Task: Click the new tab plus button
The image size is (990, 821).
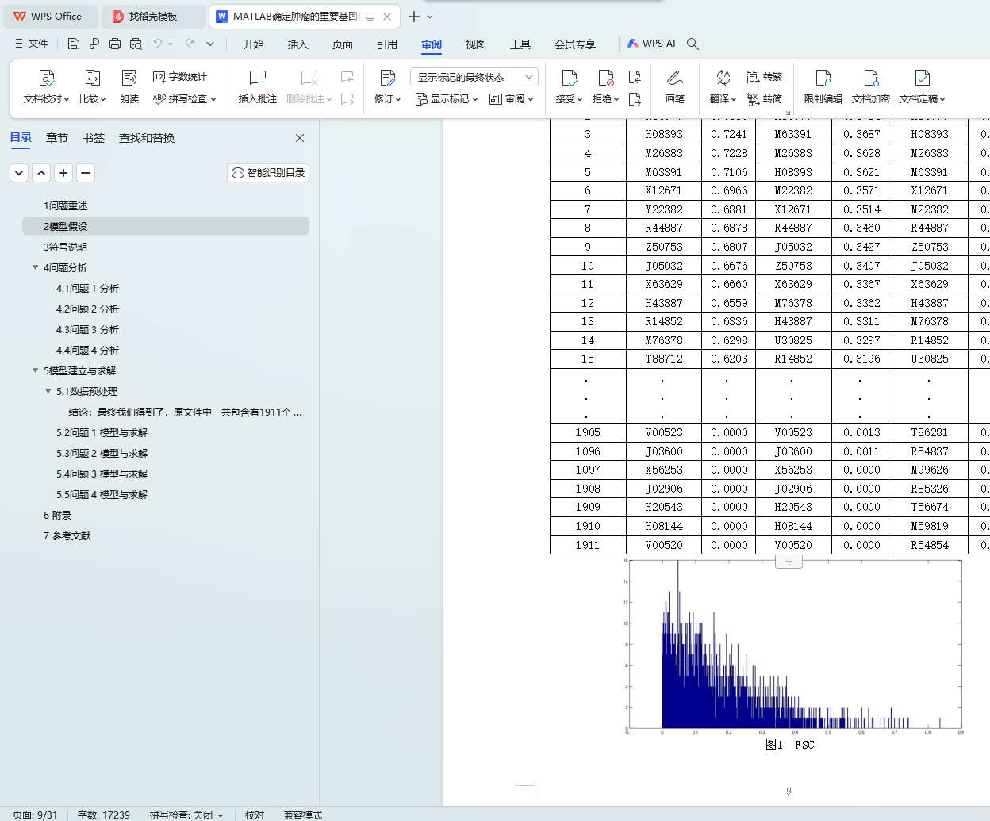Action: (x=414, y=16)
